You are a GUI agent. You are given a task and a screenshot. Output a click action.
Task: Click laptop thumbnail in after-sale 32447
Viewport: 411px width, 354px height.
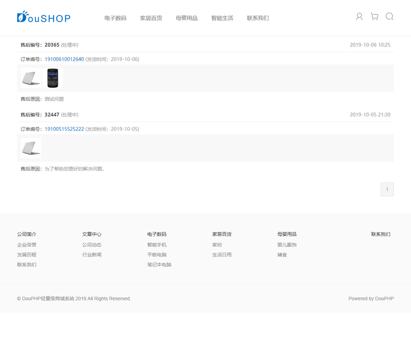31,148
